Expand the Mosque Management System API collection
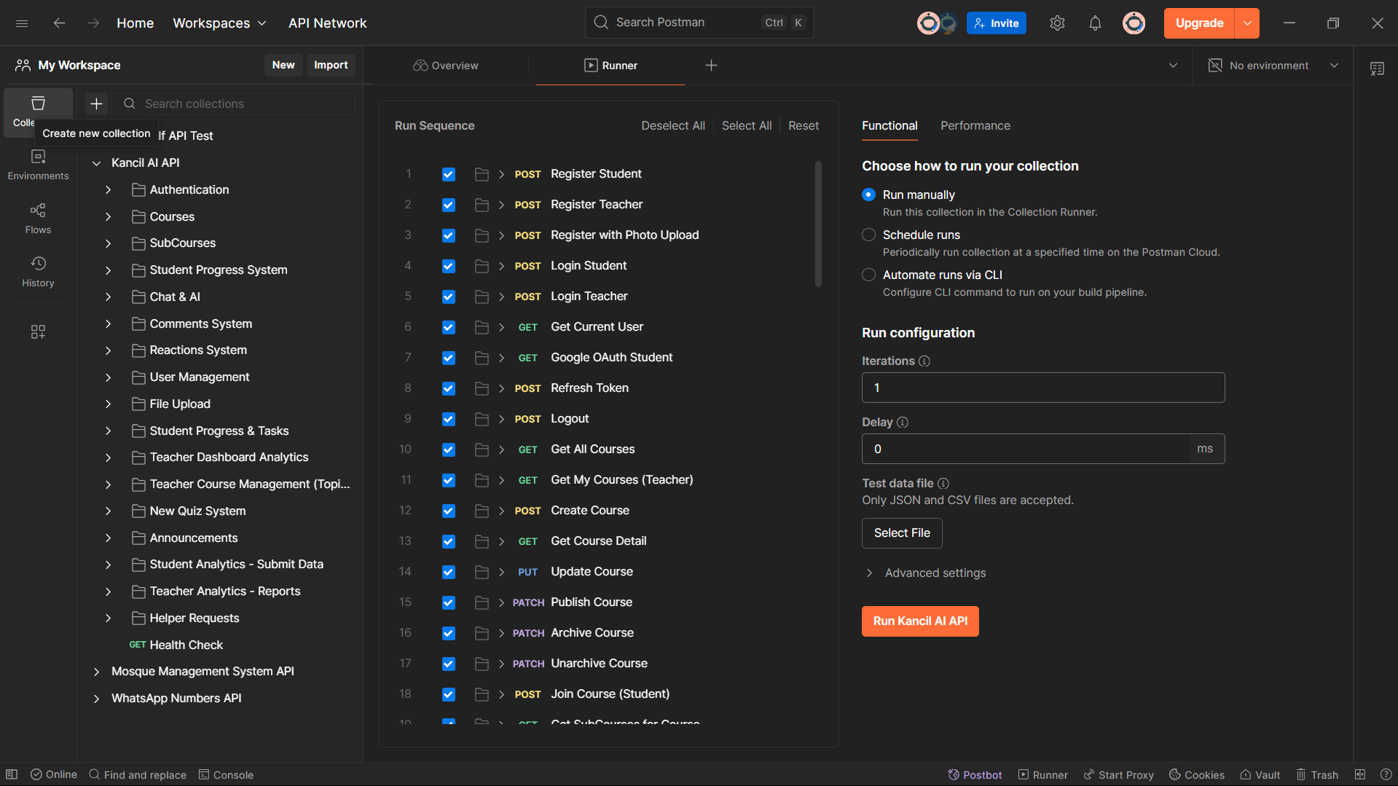Screen dimensions: 1398x786 pyautogui.click(x=96, y=672)
